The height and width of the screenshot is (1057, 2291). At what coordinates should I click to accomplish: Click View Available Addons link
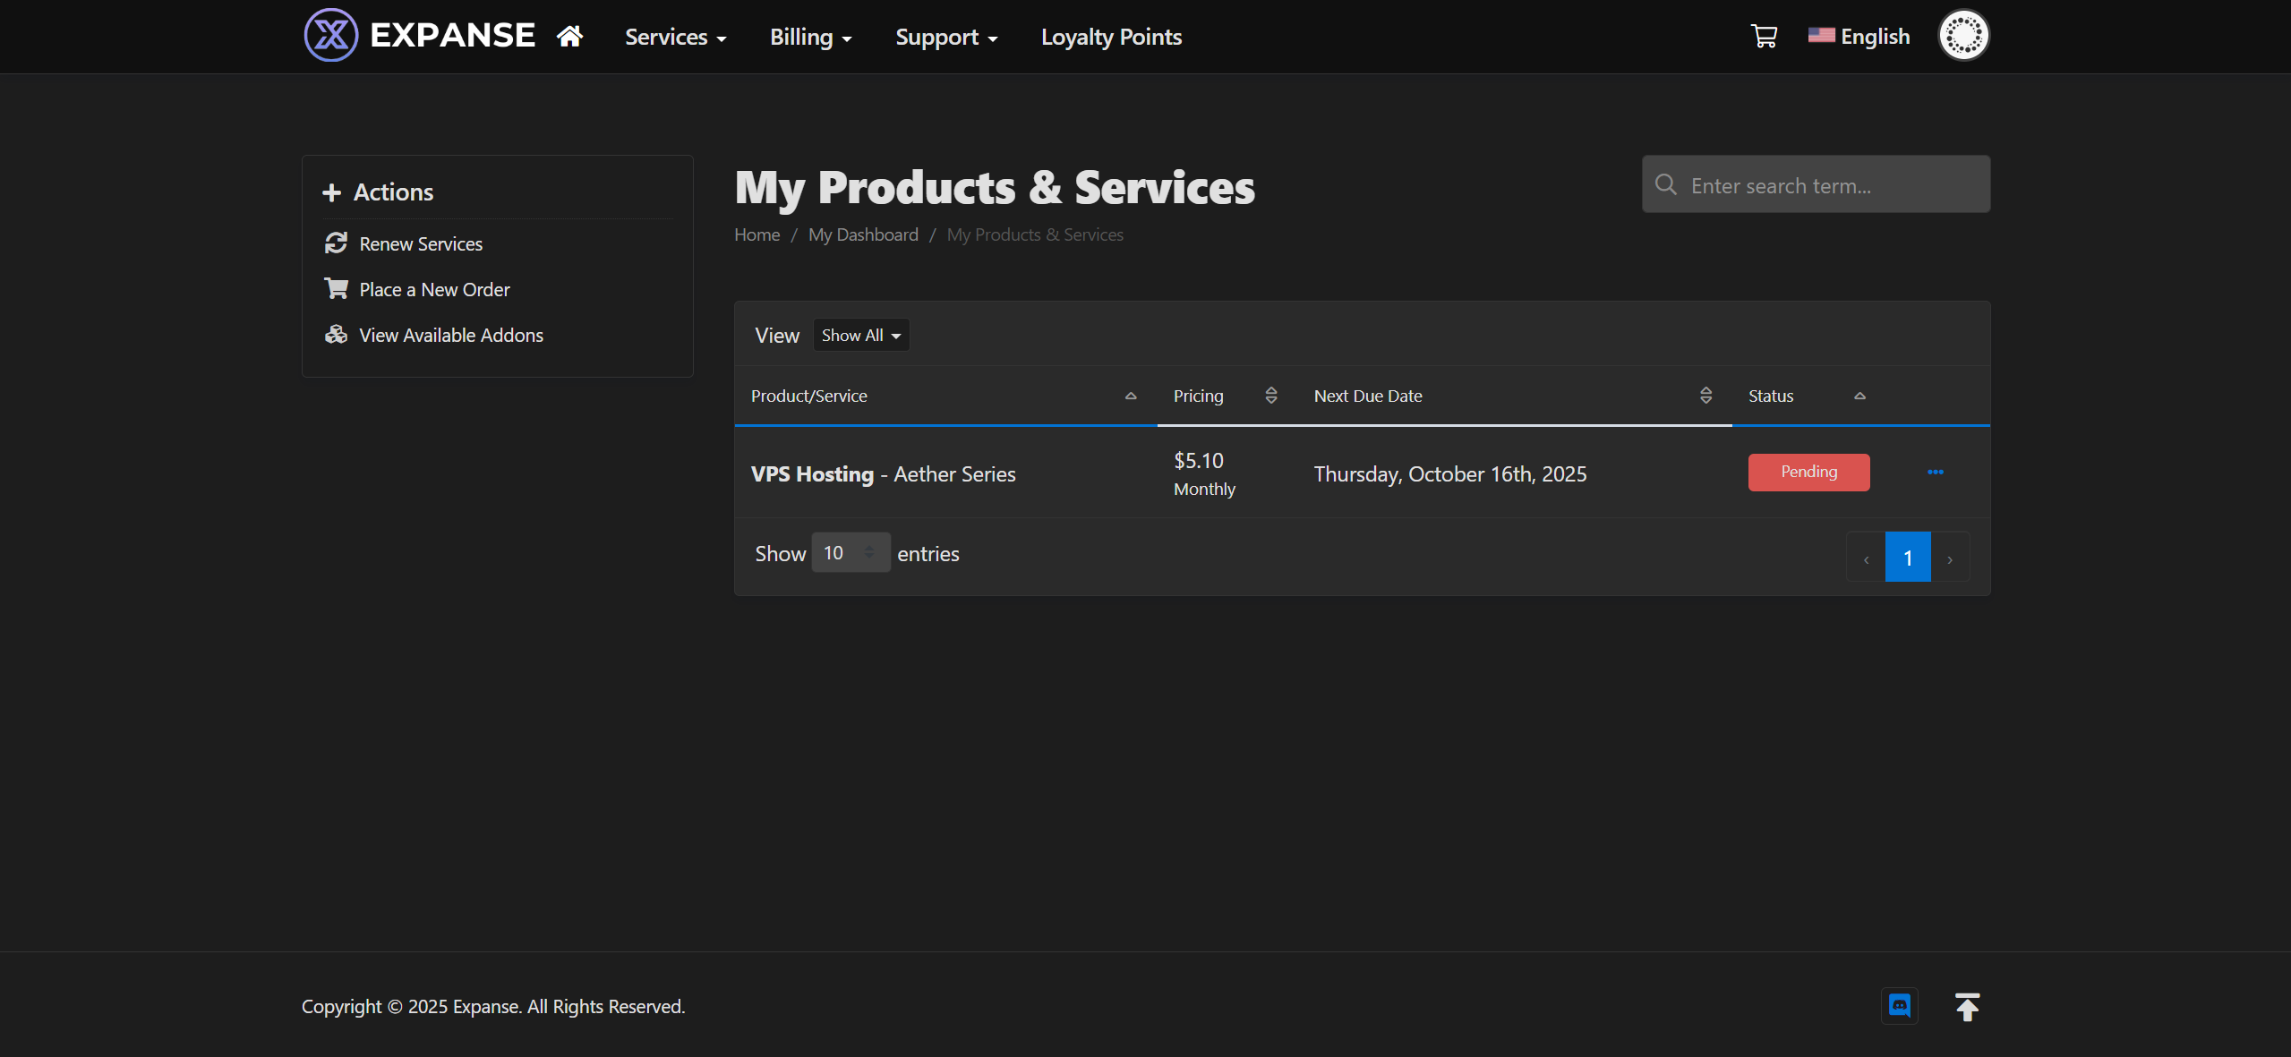[451, 335]
